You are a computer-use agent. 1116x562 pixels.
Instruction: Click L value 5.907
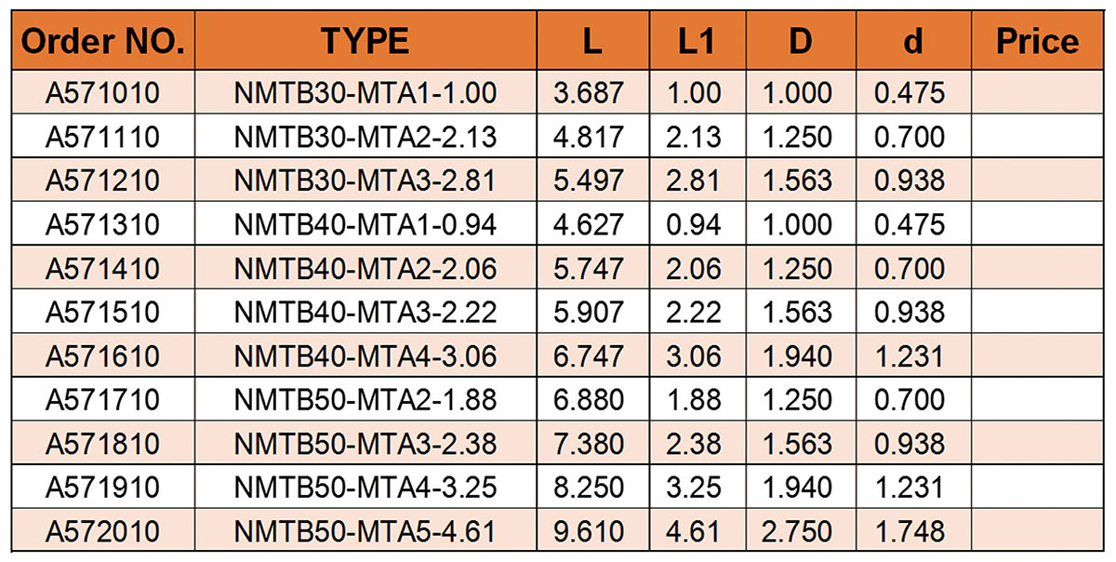pyautogui.click(x=586, y=312)
